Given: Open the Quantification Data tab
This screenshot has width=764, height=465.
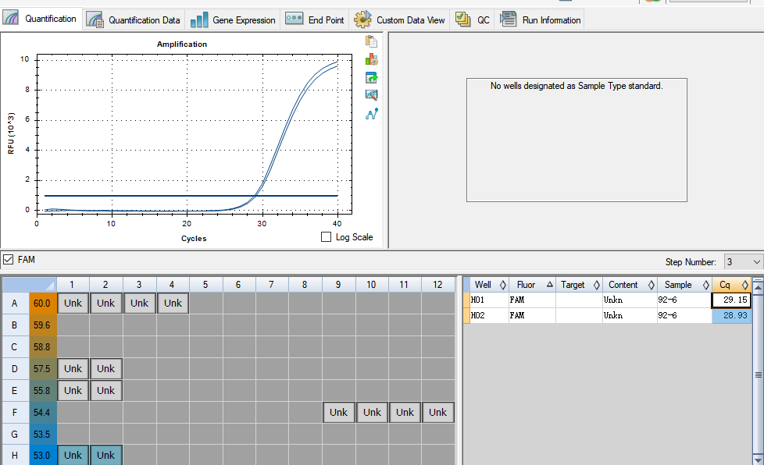Looking at the screenshot, I should (134, 20).
